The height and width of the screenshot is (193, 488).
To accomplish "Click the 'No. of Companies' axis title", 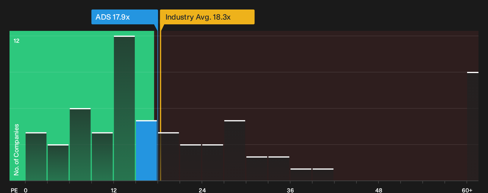I will (x=16, y=149).
